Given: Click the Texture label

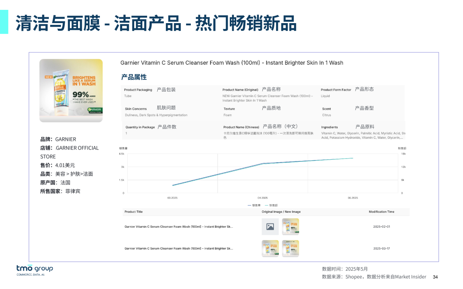Looking at the screenshot, I should pyautogui.click(x=229, y=109).
